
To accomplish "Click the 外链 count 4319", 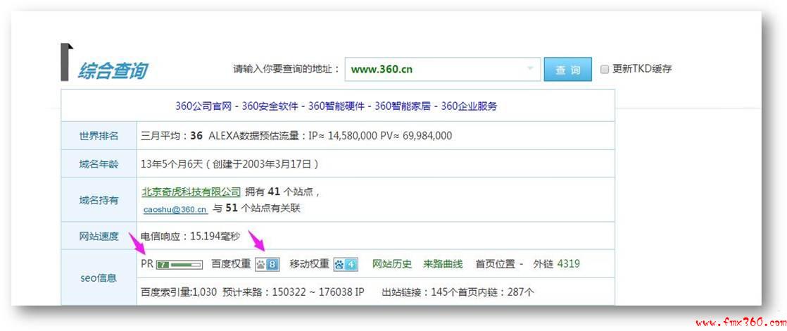I will (x=569, y=263).
